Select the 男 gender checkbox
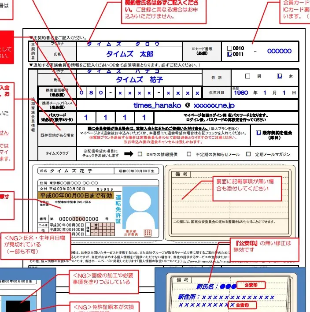310x312 pixels. [x=247, y=76]
